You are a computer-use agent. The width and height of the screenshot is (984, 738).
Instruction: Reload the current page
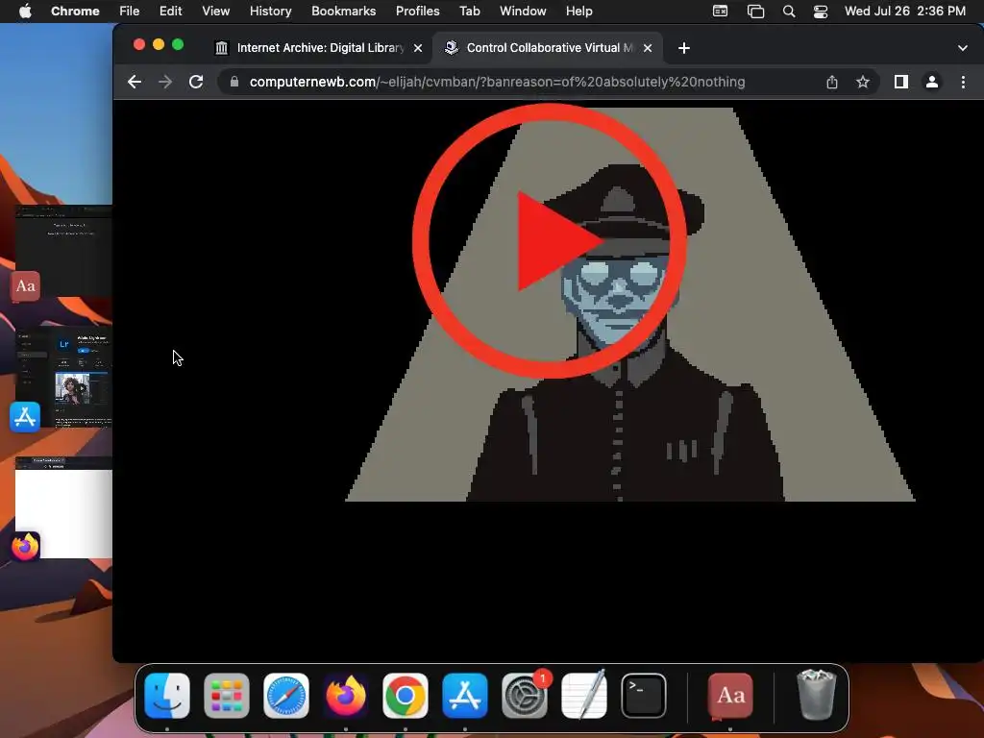tap(196, 82)
